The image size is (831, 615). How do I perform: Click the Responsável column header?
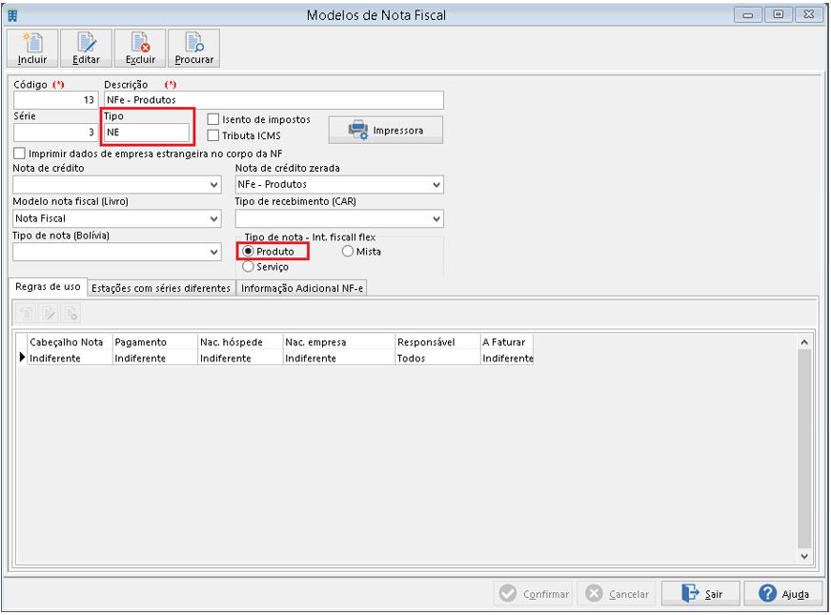tap(437, 342)
